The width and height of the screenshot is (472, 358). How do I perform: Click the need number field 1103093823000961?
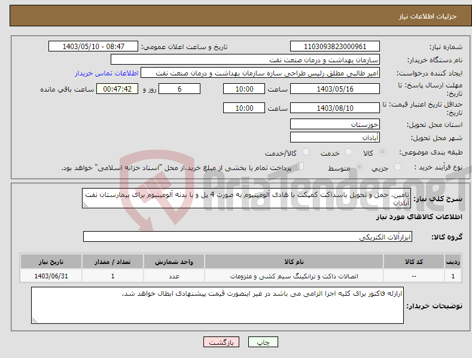(x=335, y=47)
